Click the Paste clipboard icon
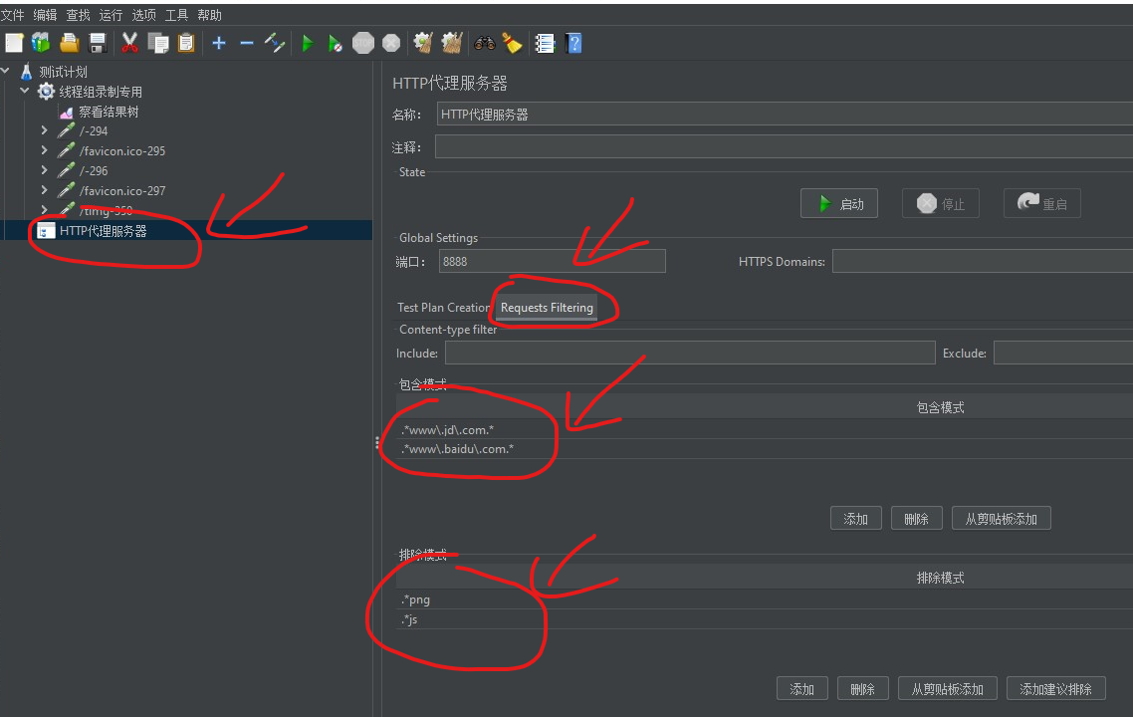This screenshot has width=1133, height=717. click(186, 44)
